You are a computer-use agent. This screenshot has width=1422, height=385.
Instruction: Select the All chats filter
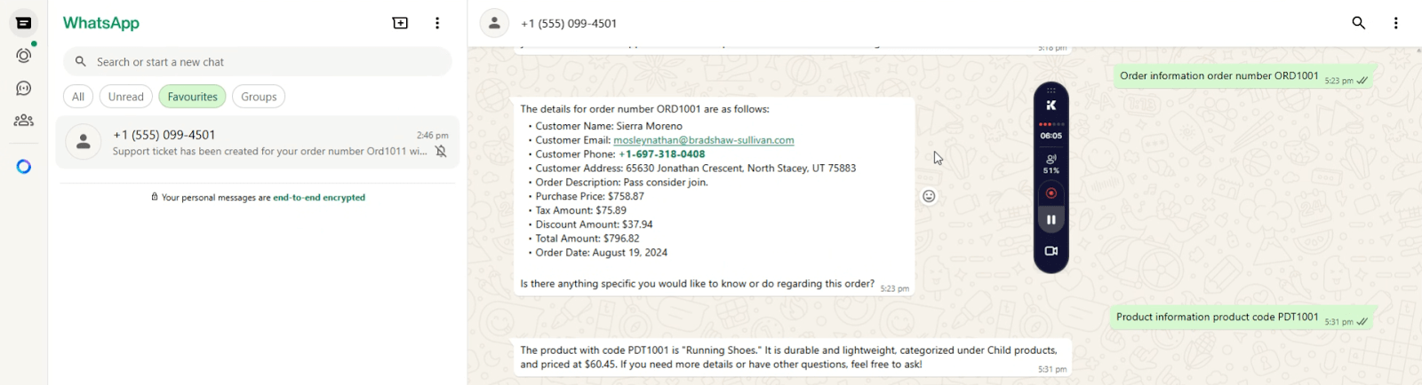pos(78,97)
